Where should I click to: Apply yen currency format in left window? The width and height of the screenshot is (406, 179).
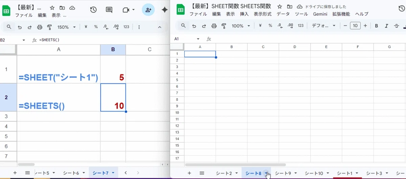[x=86, y=27]
